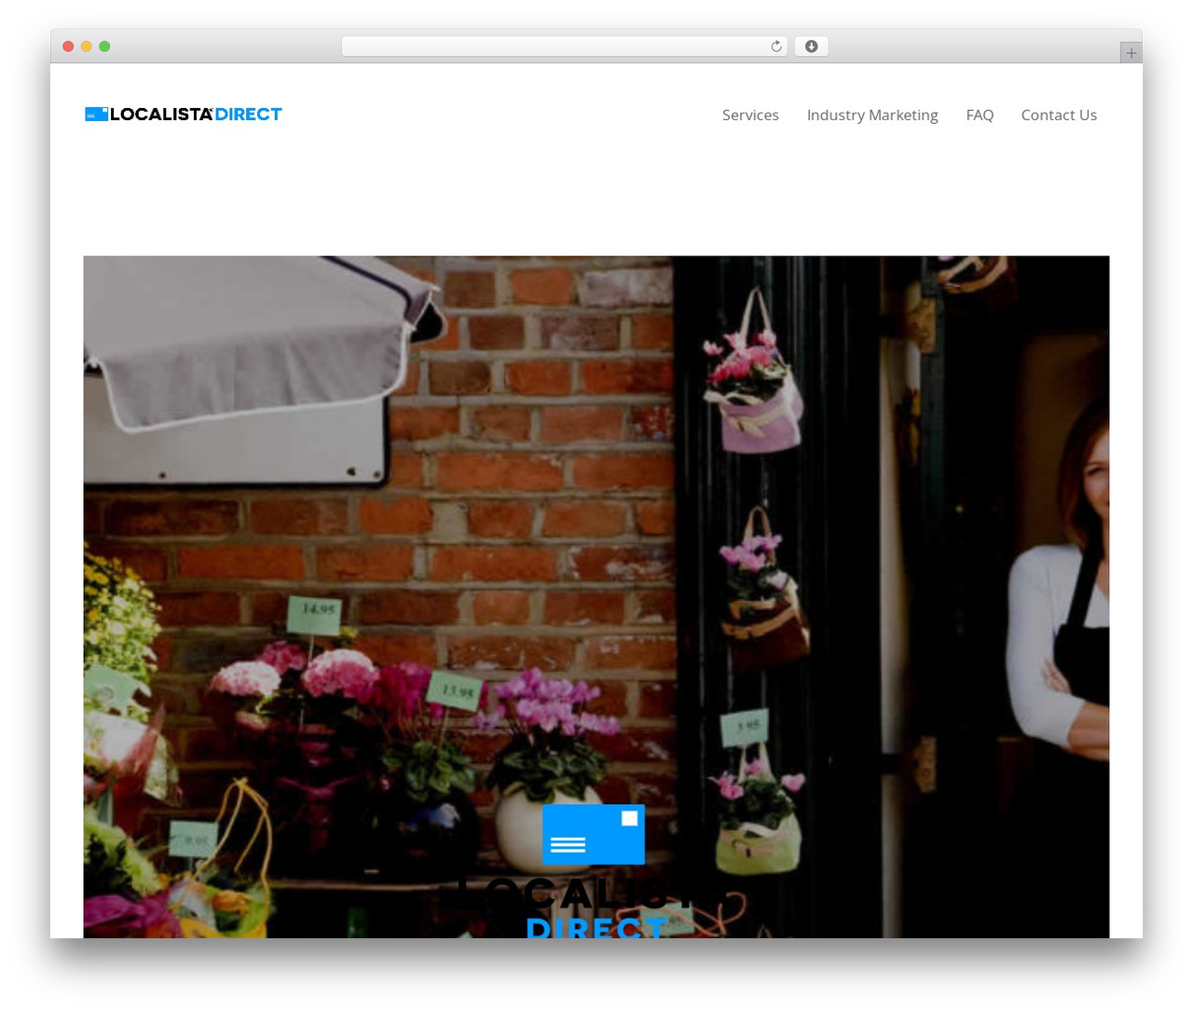Open the Contact Us page
The height and width of the screenshot is (1010, 1193).
click(x=1059, y=115)
